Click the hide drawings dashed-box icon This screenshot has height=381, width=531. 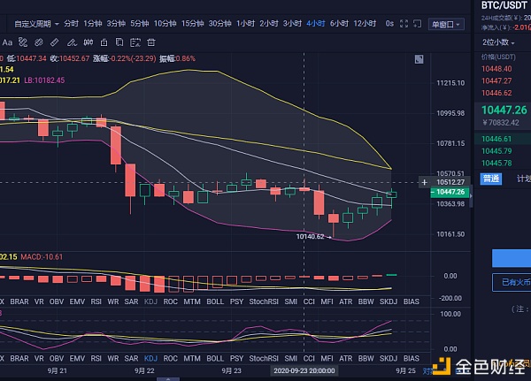[x=135, y=42]
